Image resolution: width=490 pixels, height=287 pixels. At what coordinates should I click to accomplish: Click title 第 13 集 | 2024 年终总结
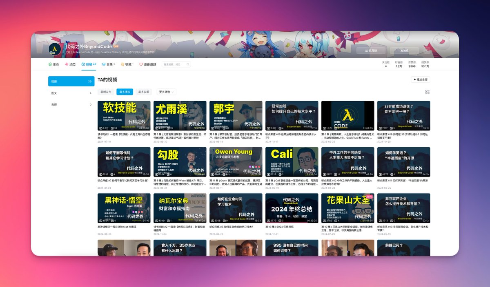(x=279, y=226)
